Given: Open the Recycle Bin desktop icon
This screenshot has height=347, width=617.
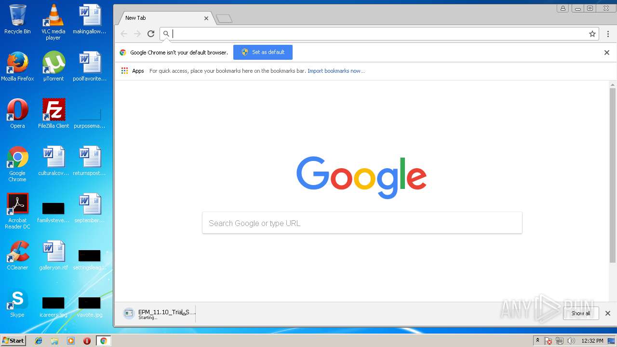Looking at the screenshot, I should coord(17,19).
